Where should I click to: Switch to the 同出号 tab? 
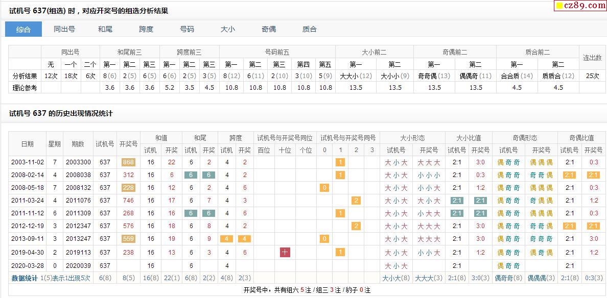[x=64, y=29]
